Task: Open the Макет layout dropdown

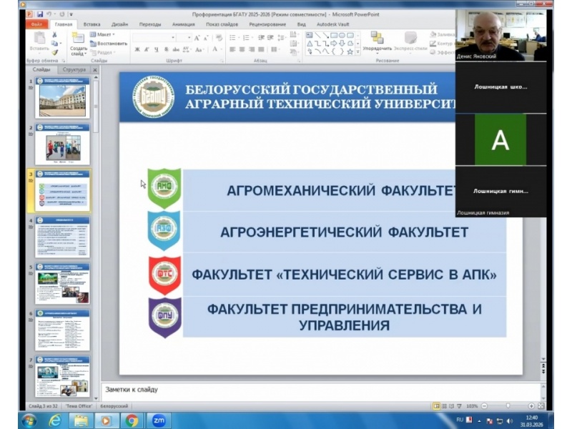Action: coord(105,34)
